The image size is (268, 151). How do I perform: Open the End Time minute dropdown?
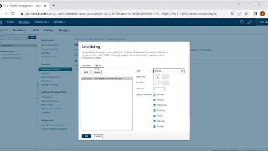point(165,83)
